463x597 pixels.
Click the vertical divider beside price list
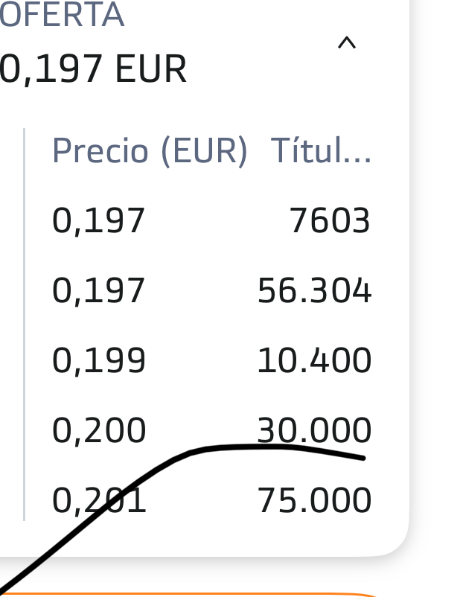coord(25,325)
